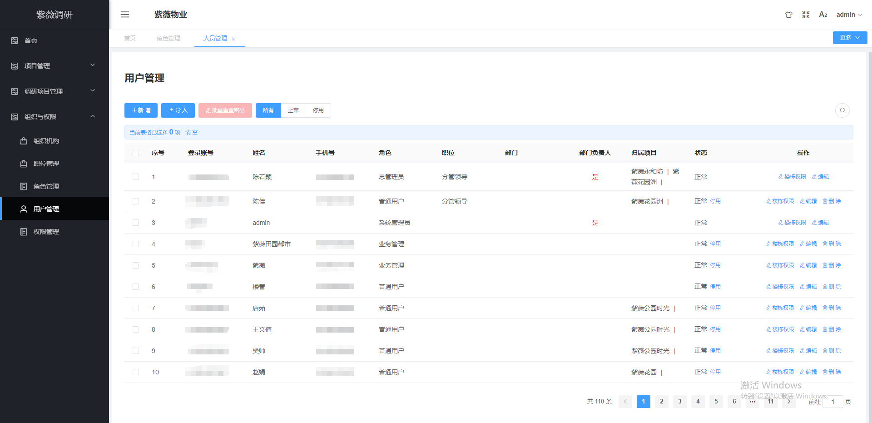Screen dimensions: 872x423
Task: Click the round search icon button
Action: coord(842,110)
